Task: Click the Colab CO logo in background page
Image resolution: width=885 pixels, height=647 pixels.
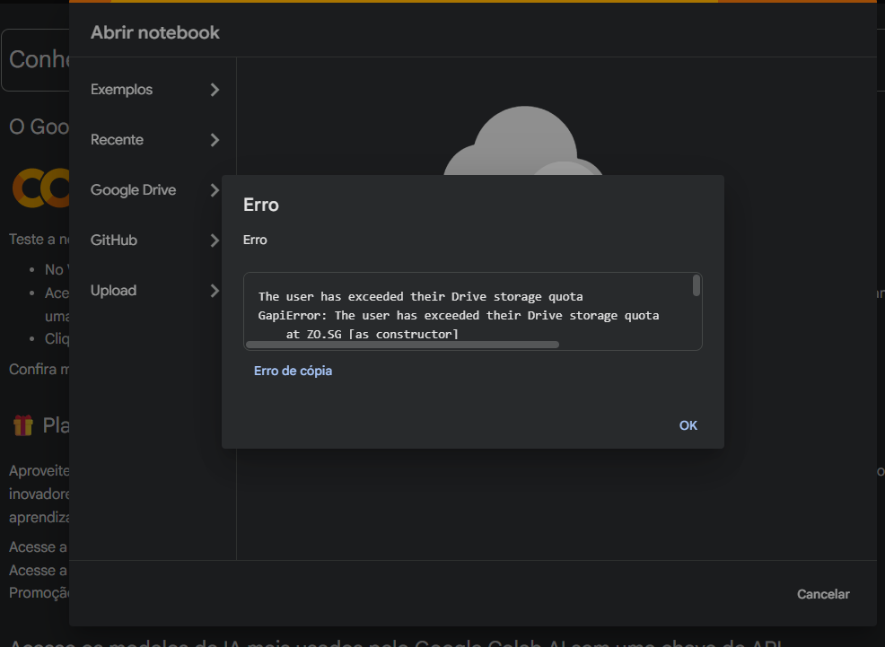Action: tap(41, 188)
